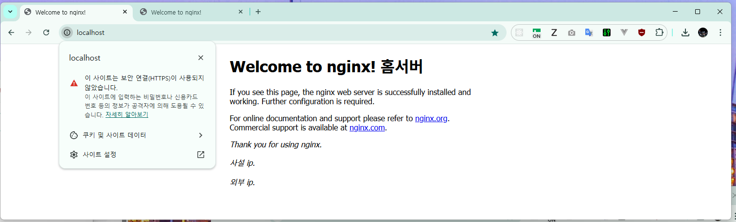The image size is (736, 222).
Task: Switch to the first Welcome to nginx! tab
Action: [x=76, y=12]
